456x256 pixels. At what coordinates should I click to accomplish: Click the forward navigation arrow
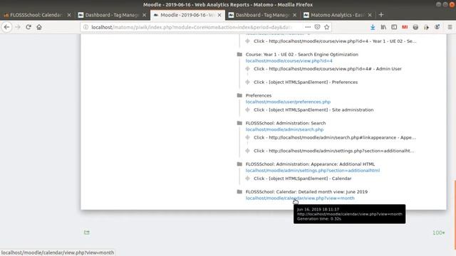[x=18, y=27]
